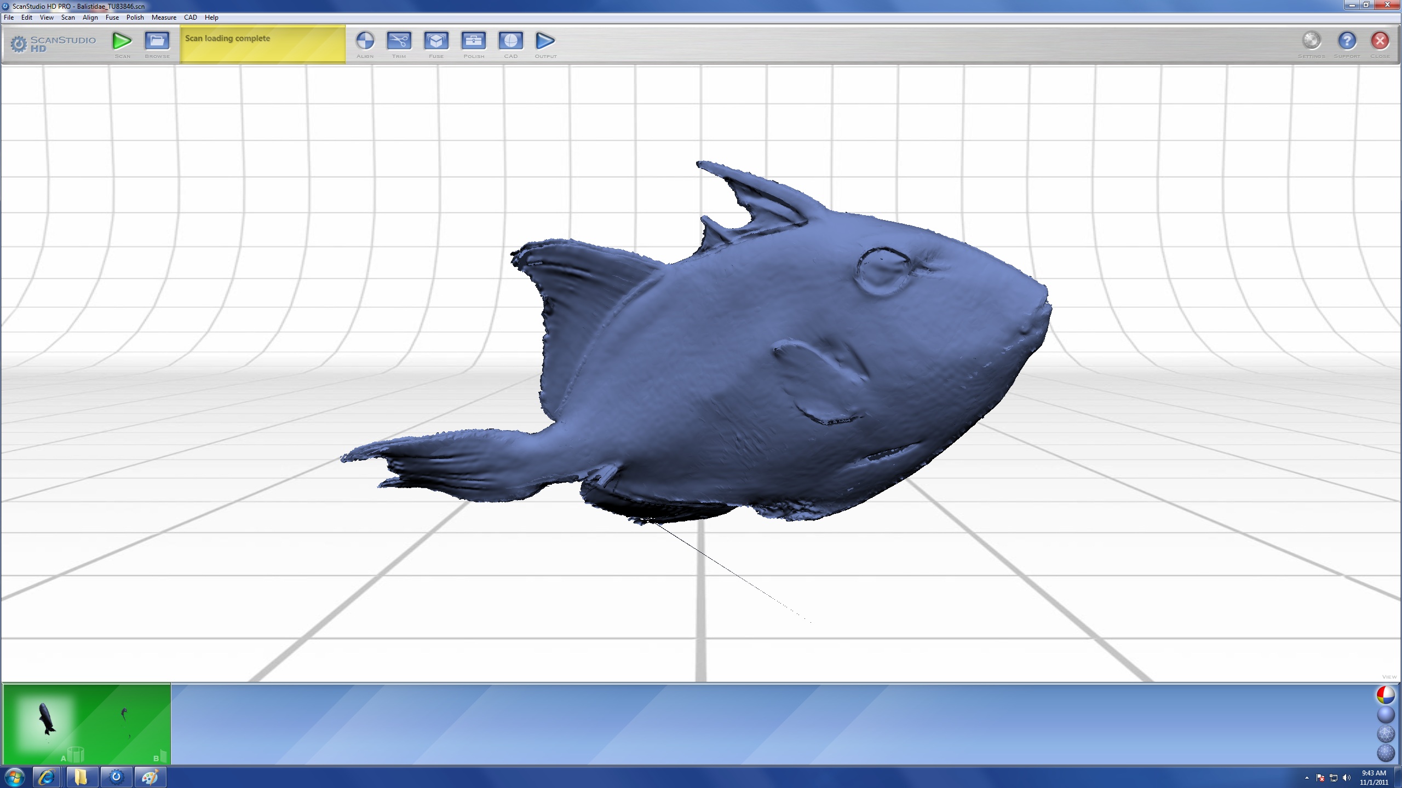Click the green Scan play button
The width and height of the screenshot is (1402, 788).
pyautogui.click(x=122, y=41)
